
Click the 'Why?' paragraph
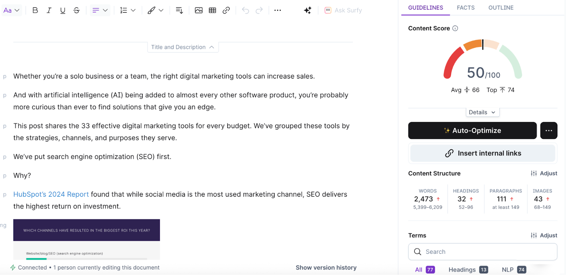22,176
